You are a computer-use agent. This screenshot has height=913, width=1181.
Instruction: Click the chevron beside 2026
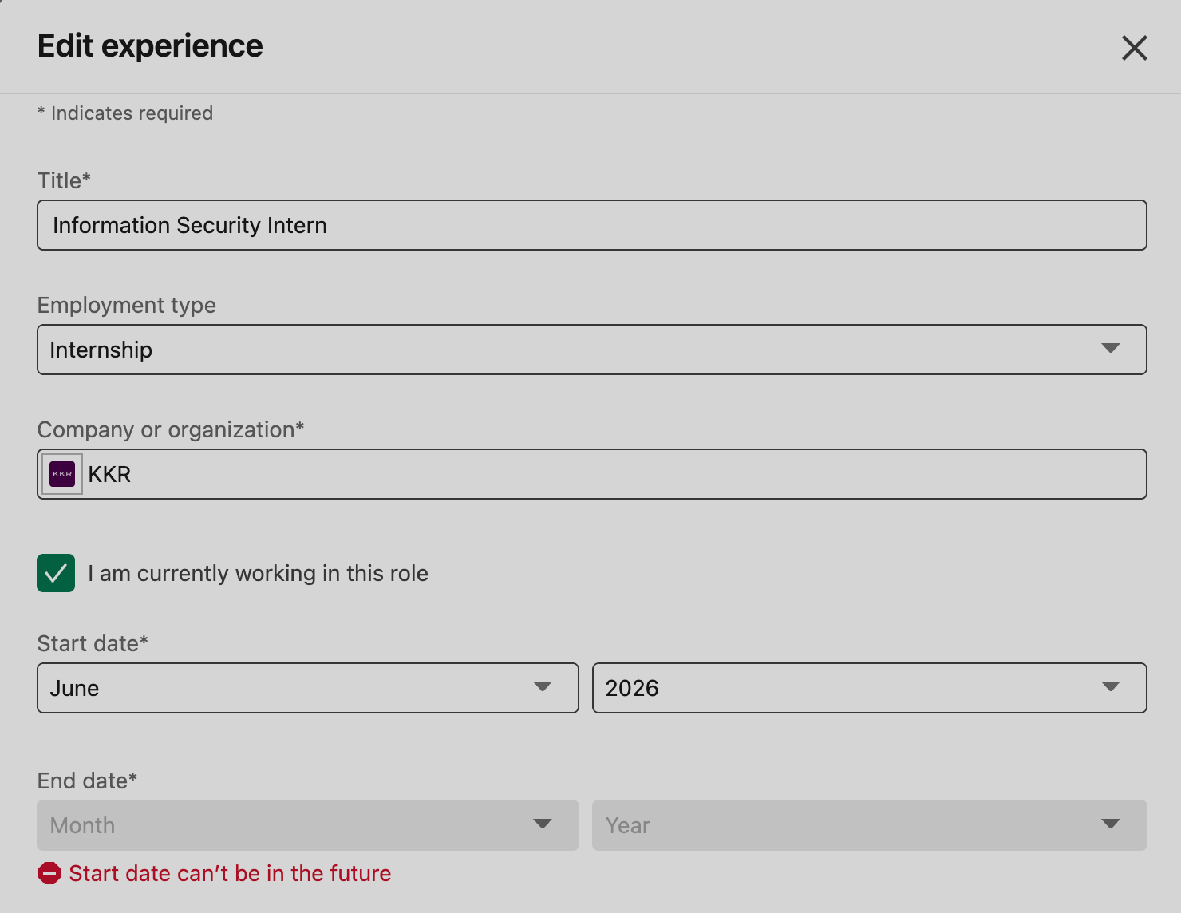tap(1110, 687)
